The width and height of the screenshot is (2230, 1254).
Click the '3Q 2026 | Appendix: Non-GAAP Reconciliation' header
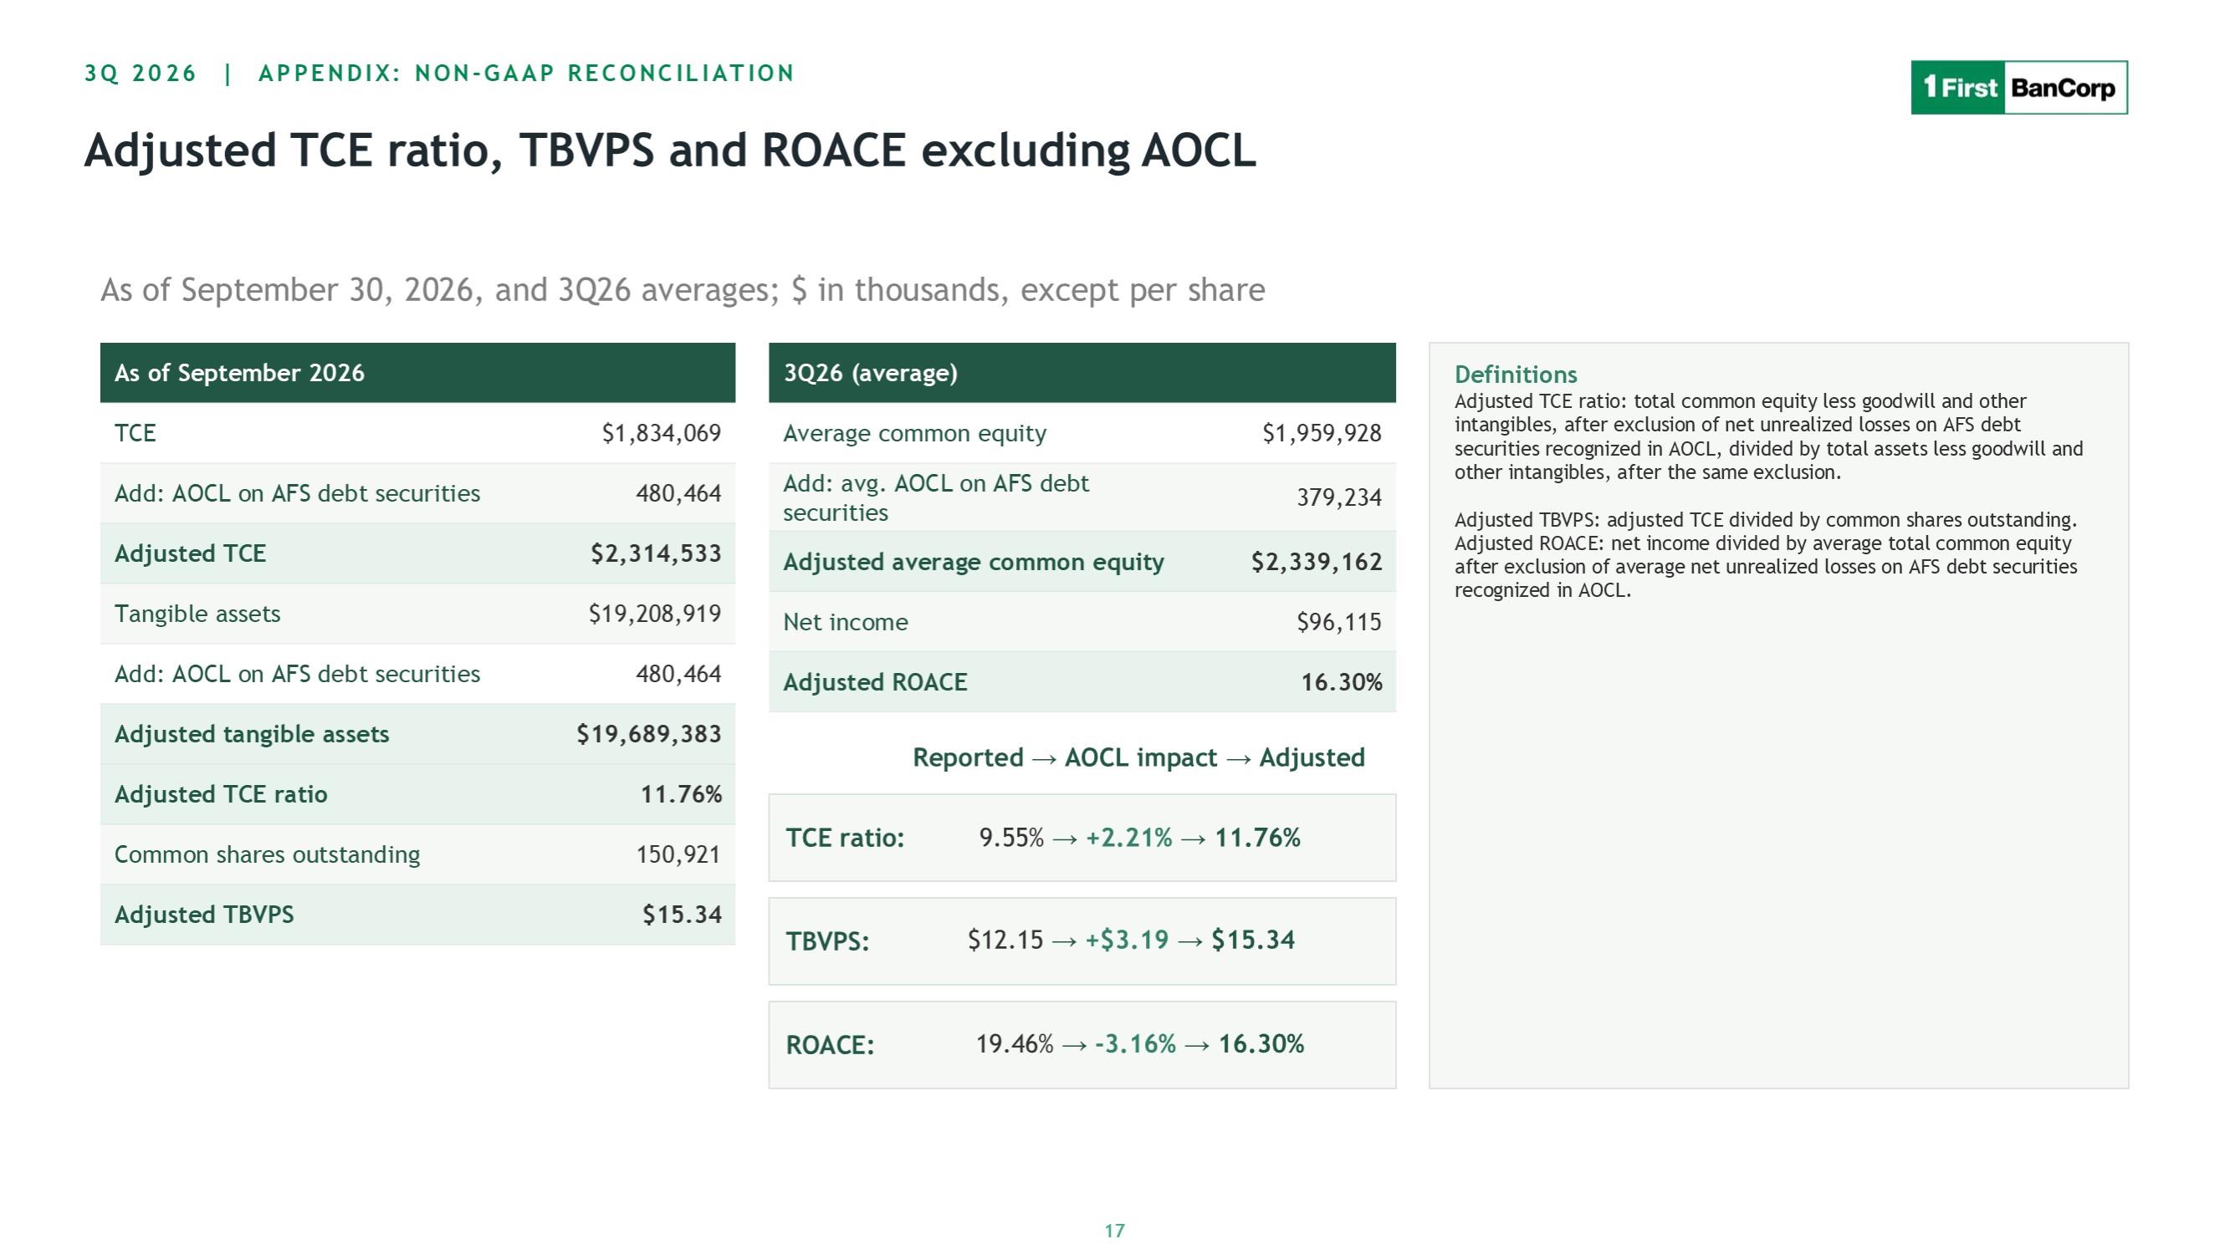coord(439,74)
